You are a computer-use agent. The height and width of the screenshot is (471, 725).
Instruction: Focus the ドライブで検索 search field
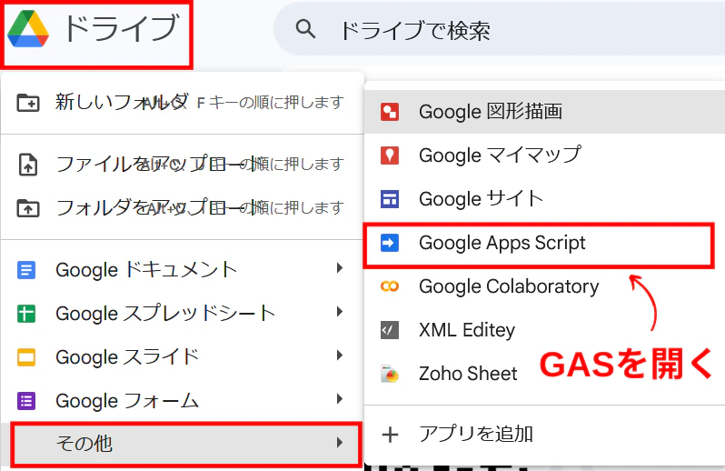[500, 29]
